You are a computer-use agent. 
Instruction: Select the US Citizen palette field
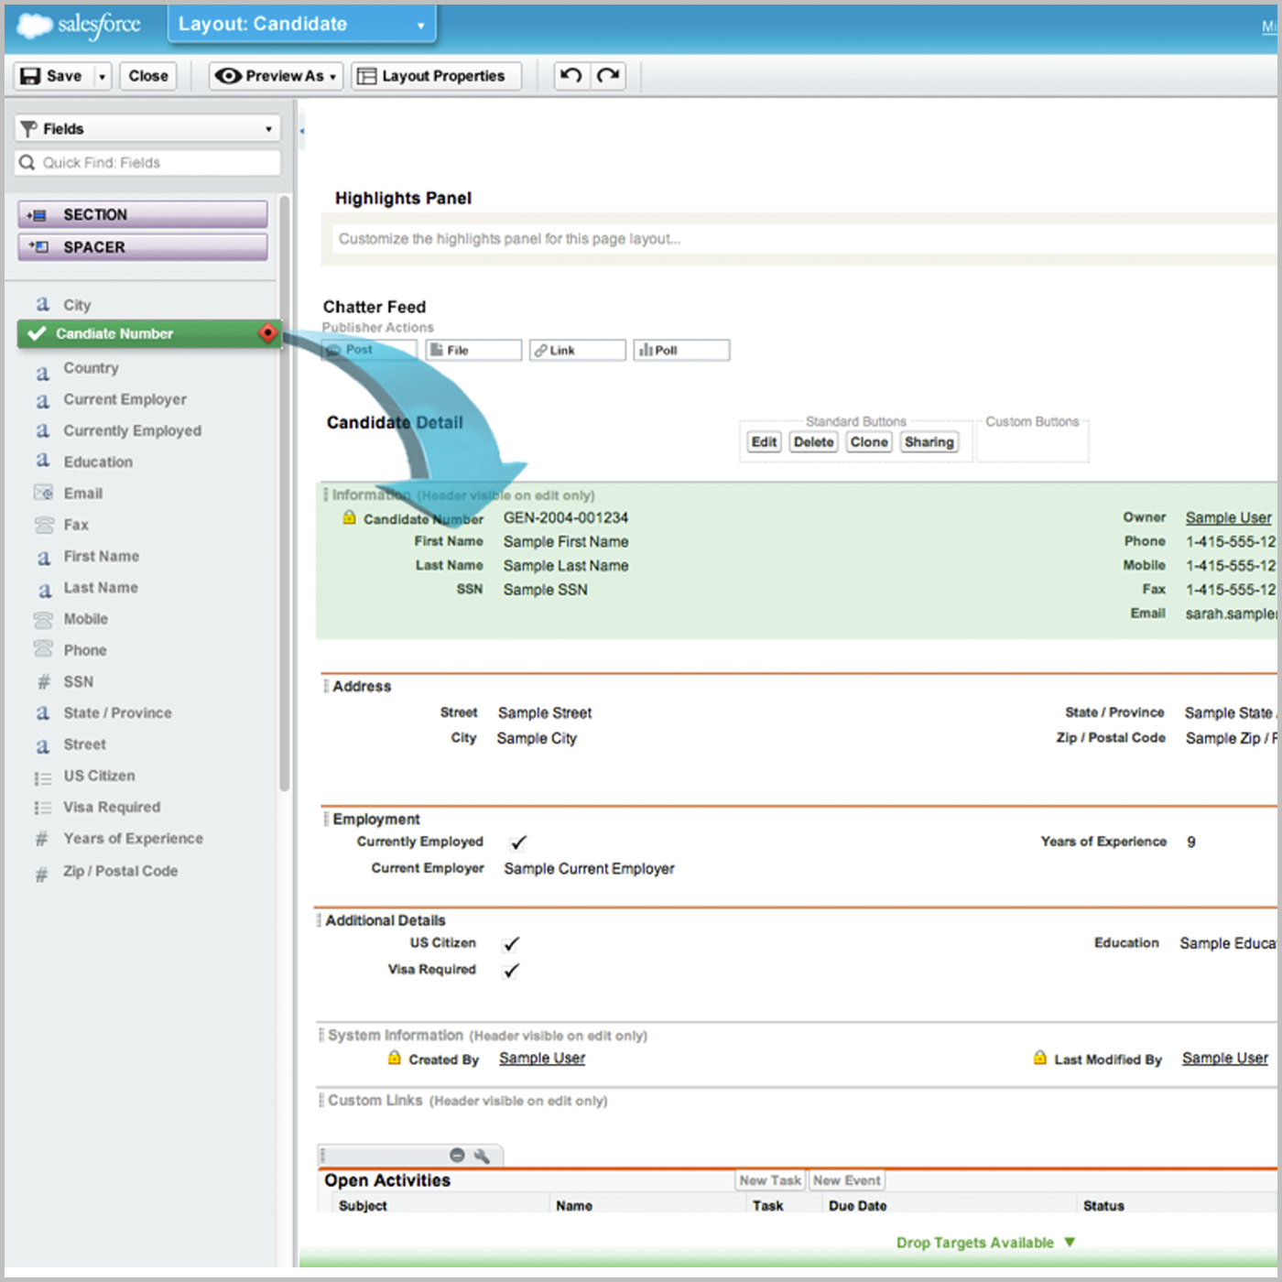99,776
